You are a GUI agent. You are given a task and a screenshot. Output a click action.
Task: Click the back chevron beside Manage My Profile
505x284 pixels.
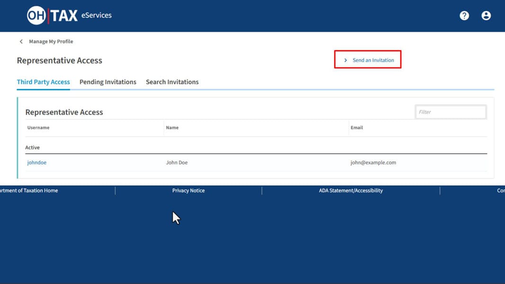pos(21,41)
